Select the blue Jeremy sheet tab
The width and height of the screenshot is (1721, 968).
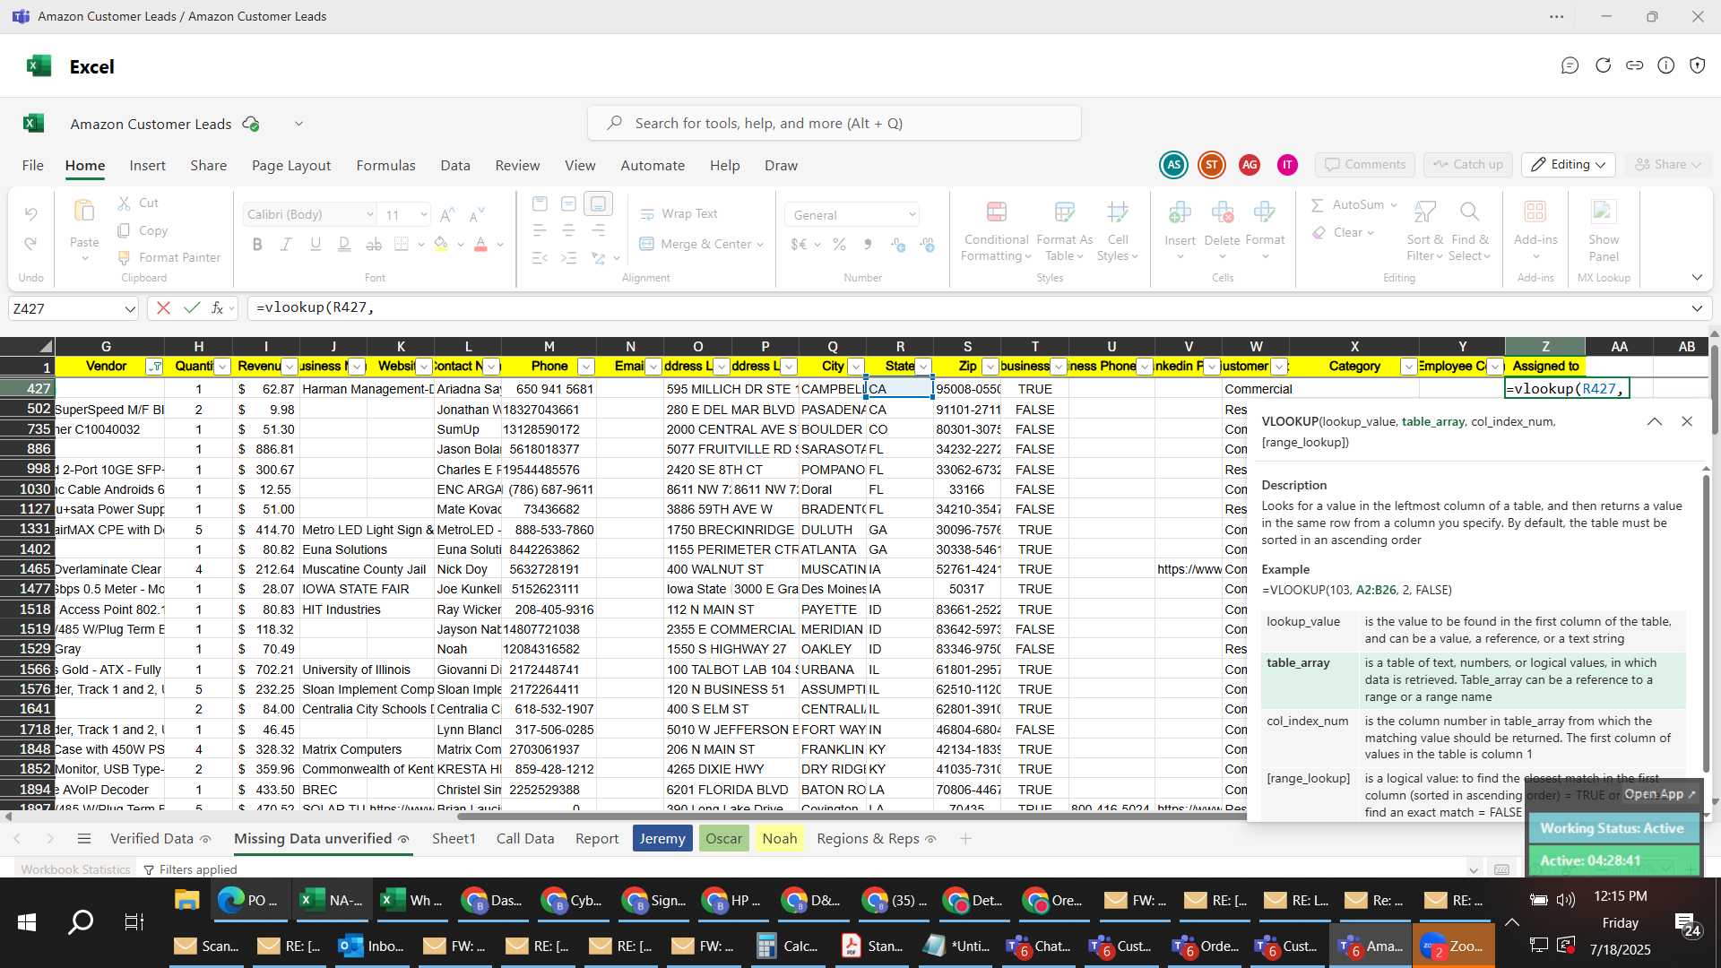click(x=662, y=839)
